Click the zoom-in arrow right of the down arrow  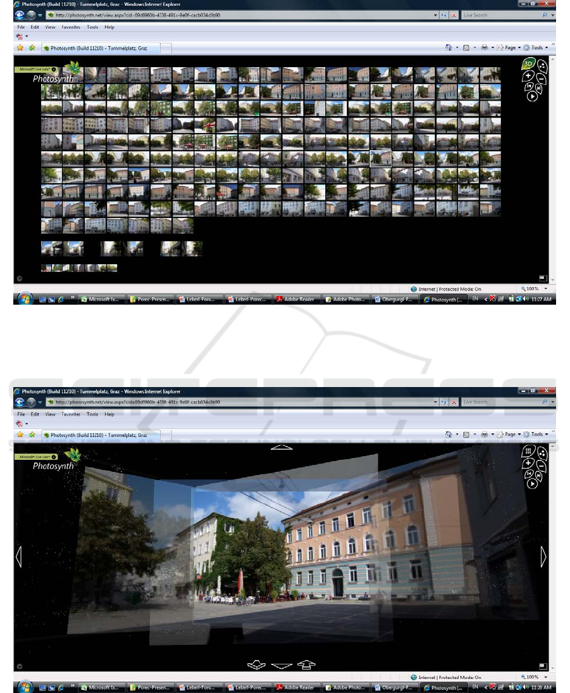306,665
